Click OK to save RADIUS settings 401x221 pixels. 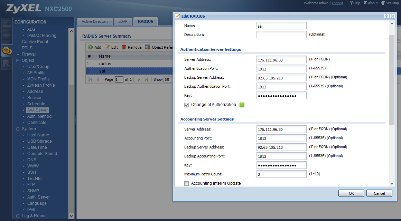point(351,193)
